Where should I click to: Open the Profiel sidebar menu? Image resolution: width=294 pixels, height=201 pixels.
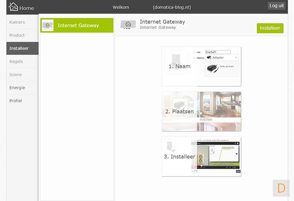[x=22, y=101]
